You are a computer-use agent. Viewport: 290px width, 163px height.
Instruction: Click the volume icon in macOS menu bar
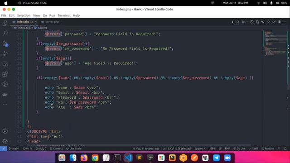click(265, 3)
